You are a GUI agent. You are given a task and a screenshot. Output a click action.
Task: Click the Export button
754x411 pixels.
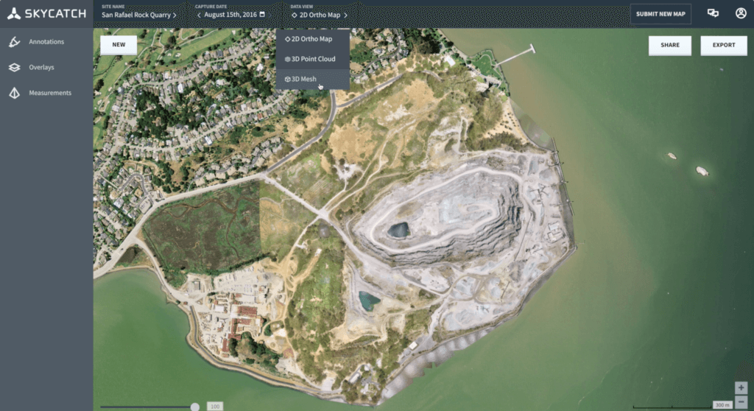723,45
